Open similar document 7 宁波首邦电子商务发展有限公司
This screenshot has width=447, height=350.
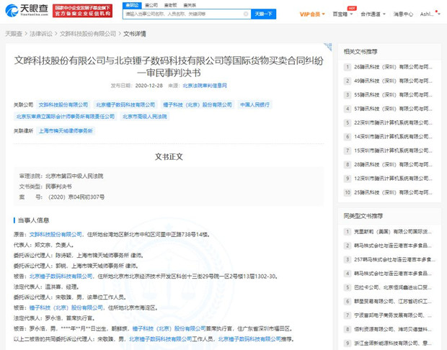[x=389, y=315]
